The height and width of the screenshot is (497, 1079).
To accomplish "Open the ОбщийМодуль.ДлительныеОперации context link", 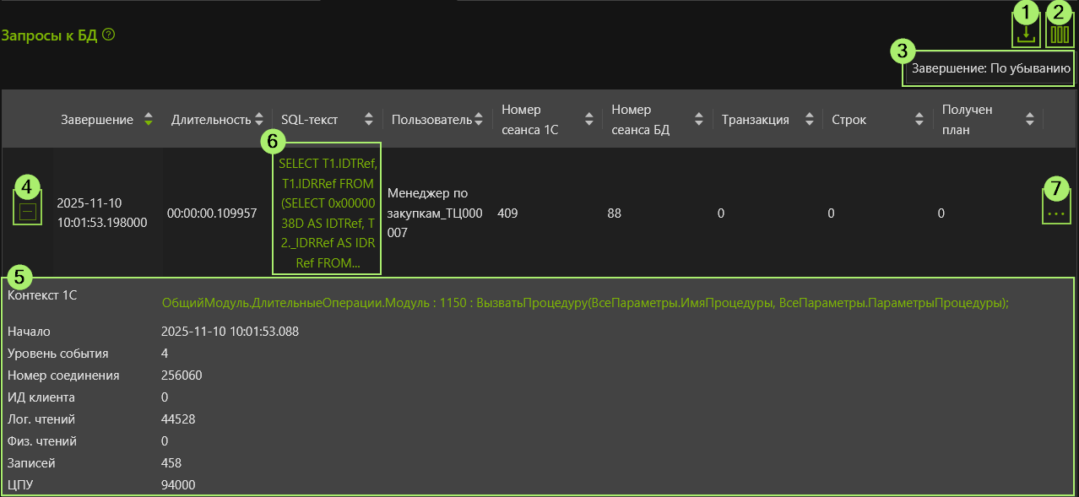I will [x=584, y=303].
